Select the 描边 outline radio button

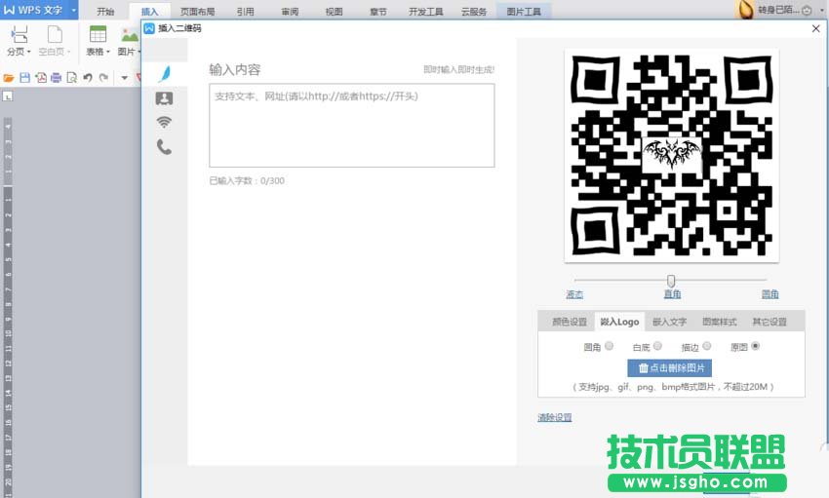[707, 346]
